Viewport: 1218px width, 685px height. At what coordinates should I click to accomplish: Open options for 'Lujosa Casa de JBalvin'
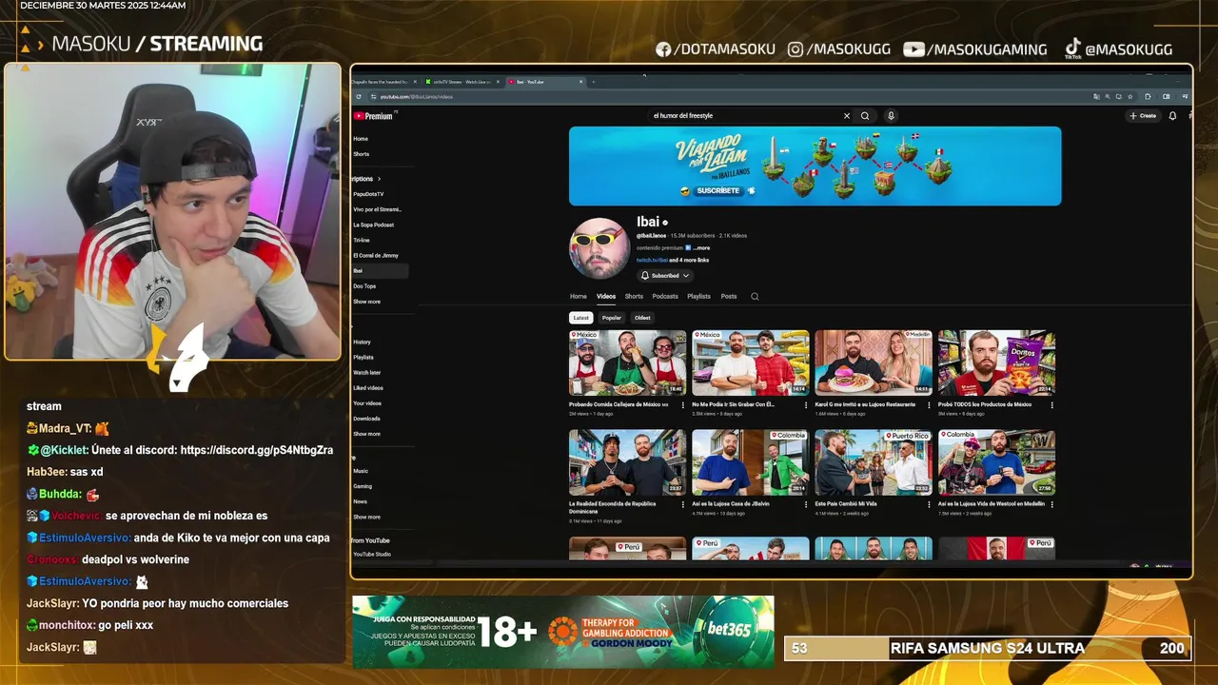point(805,505)
